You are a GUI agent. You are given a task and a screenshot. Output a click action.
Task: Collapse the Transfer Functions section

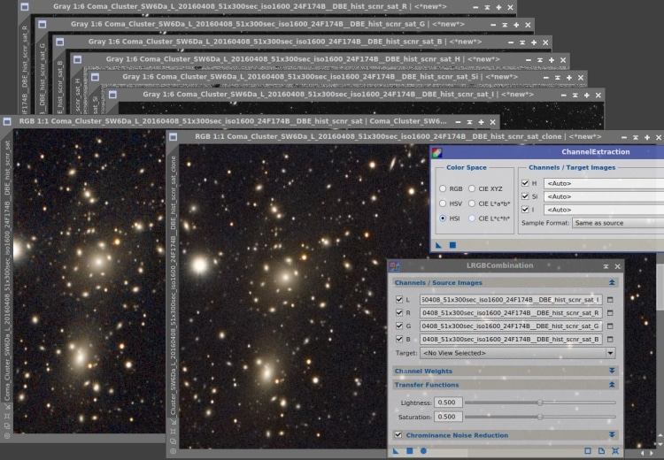[612, 385]
